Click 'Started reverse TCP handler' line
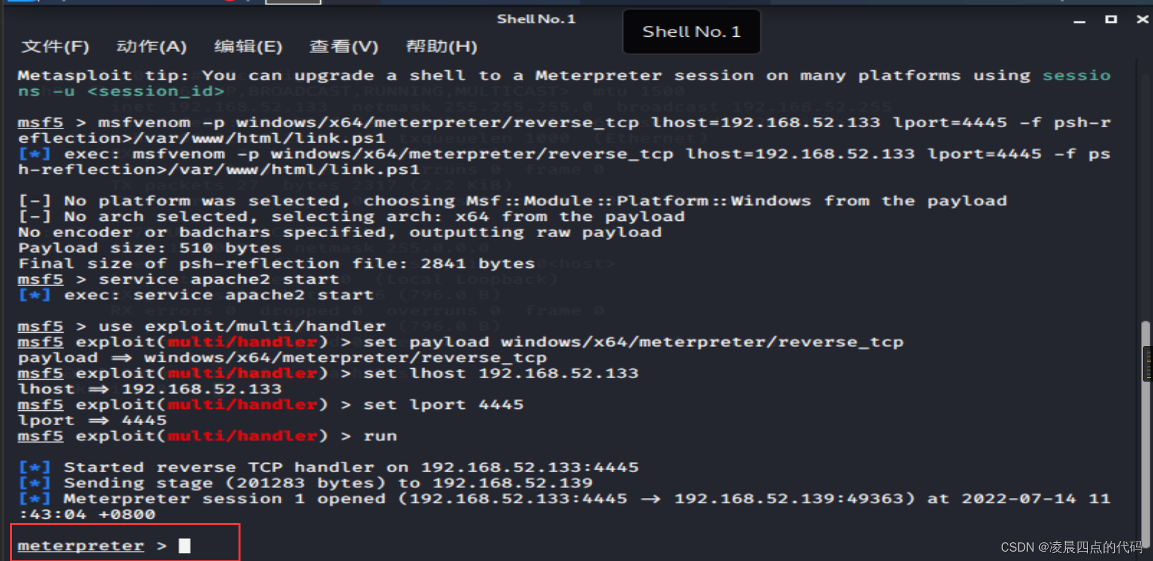Viewport: 1153px width, 561px height. [329, 467]
